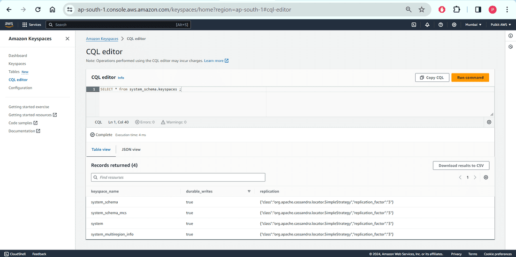Open the Pulkit AWS account dropdown
Screen dimensions: 516x257
click(x=501, y=25)
